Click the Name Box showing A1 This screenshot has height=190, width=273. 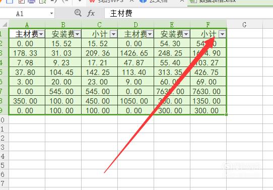[27, 14]
